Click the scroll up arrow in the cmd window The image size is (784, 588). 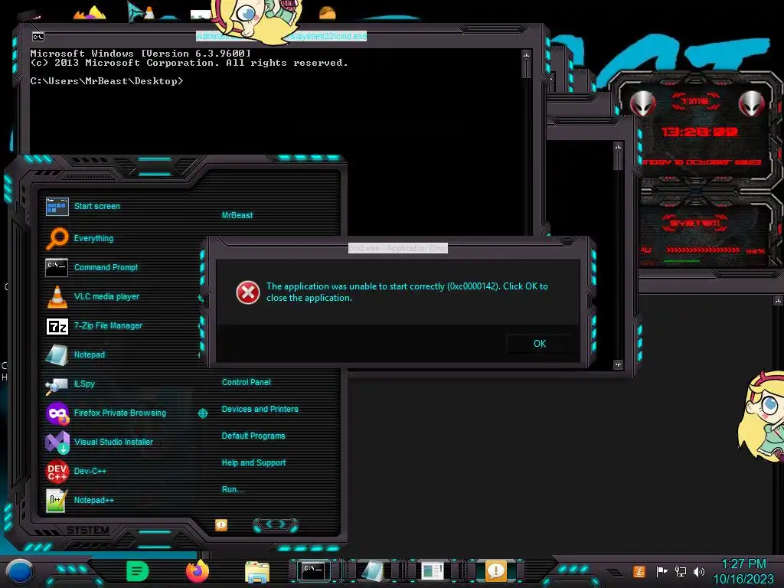(x=526, y=54)
